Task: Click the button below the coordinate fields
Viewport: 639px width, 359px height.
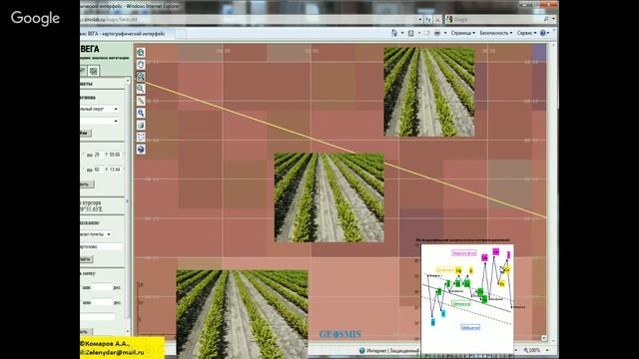Action: 87,184
